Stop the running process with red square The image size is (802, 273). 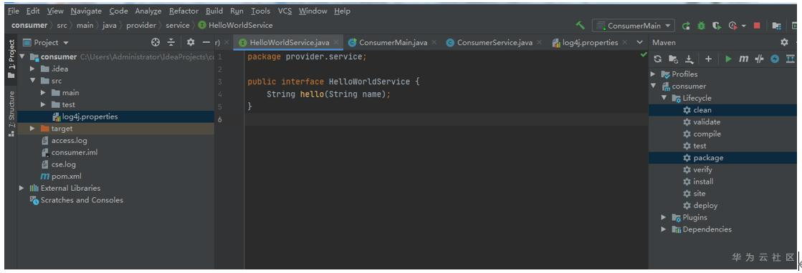tap(757, 26)
